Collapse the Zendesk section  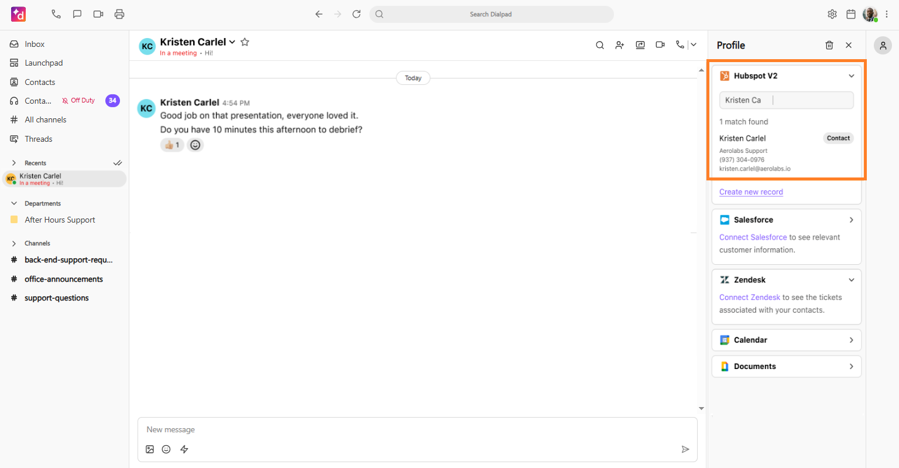[852, 280]
